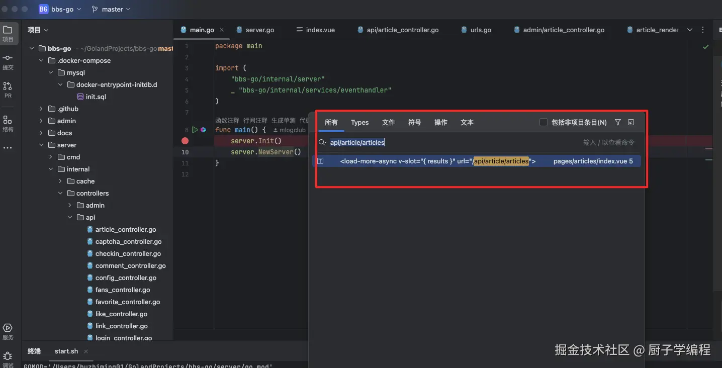
Task: Open comment_controller.go file
Action: (130, 265)
